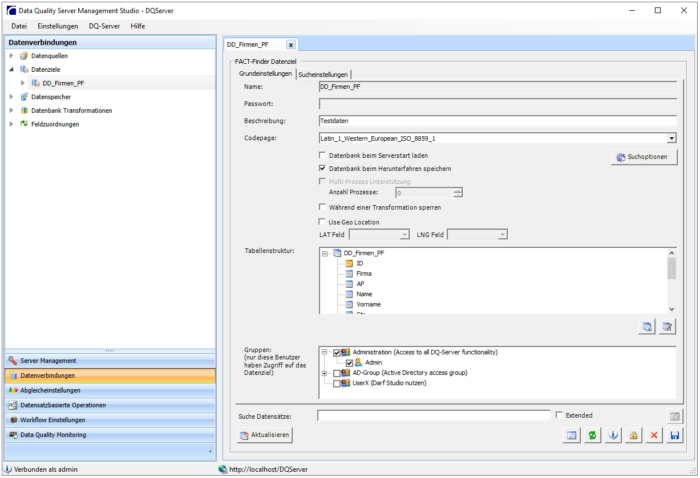
Task: Enable Datenbank beim Serverstart laden
Action: point(323,155)
